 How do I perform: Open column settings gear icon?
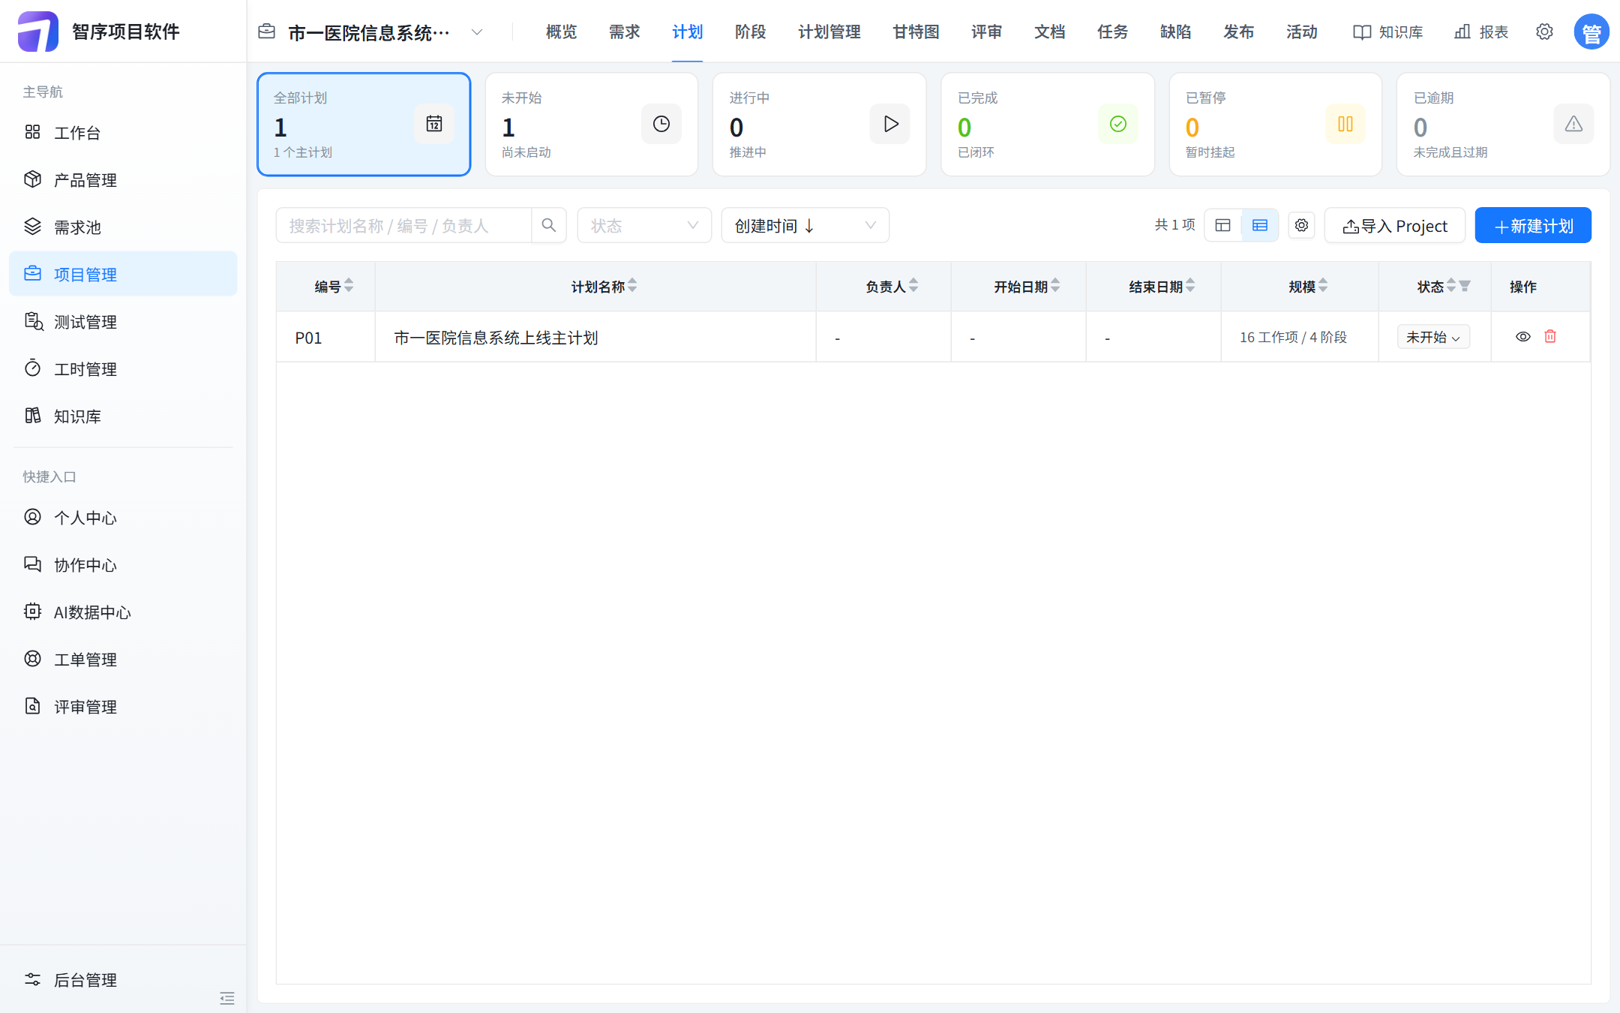(1301, 226)
